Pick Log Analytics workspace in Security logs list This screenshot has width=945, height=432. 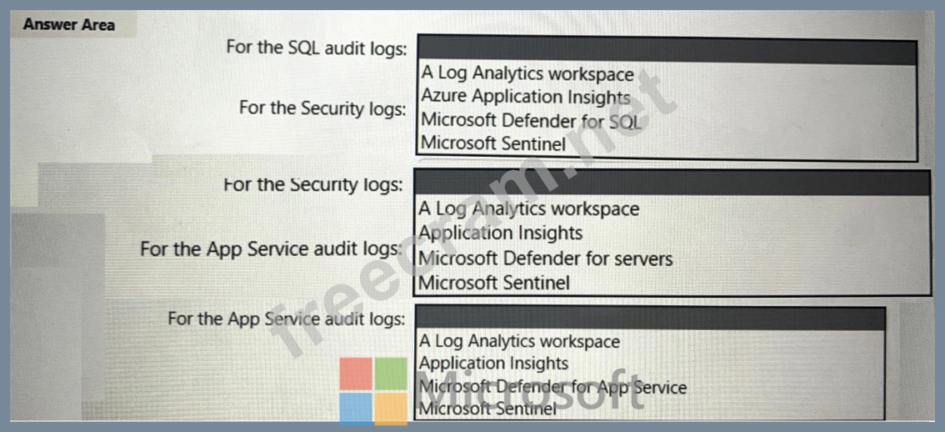click(x=528, y=208)
